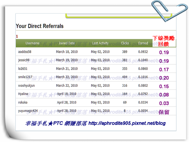The image size is (189, 142).
Task: Click the earned value 0.0802
Action: [x=143, y=86]
